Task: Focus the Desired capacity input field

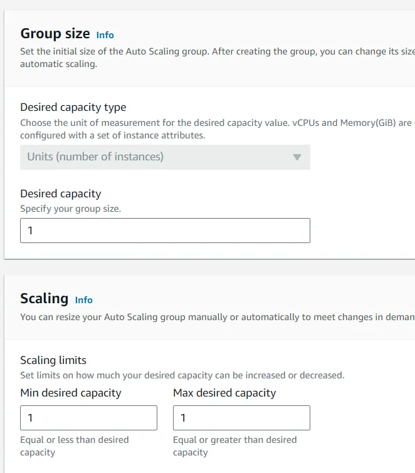Action: [x=165, y=231]
